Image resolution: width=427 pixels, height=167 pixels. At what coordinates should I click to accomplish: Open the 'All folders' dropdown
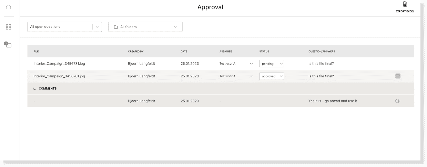pyautogui.click(x=145, y=27)
